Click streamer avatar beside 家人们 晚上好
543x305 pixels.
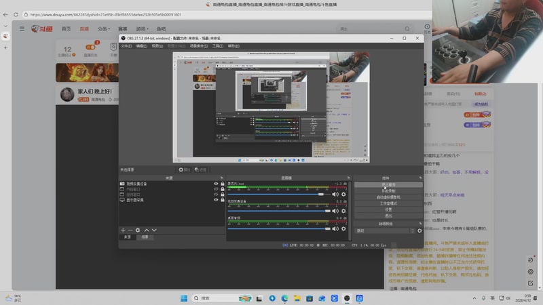coord(67,94)
